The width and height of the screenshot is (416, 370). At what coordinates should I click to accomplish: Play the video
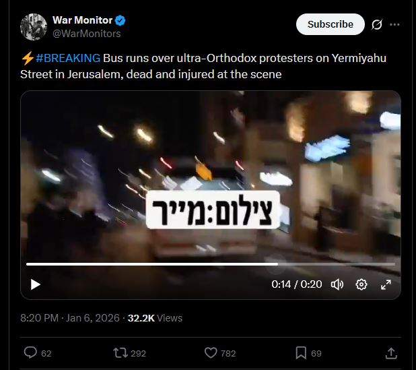pyautogui.click(x=36, y=284)
